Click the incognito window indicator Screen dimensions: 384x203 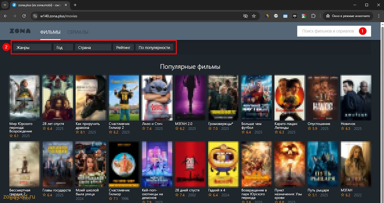(x=348, y=16)
